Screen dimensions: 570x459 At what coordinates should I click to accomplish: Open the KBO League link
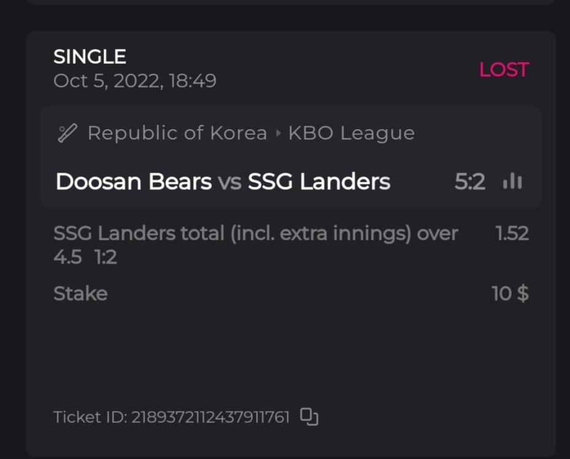(x=351, y=133)
